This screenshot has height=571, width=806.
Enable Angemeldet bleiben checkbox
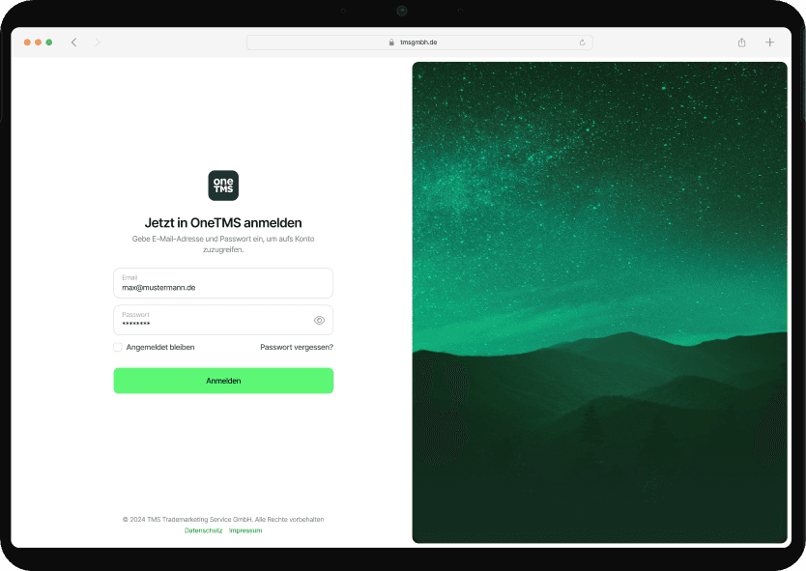(x=118, y=347)
